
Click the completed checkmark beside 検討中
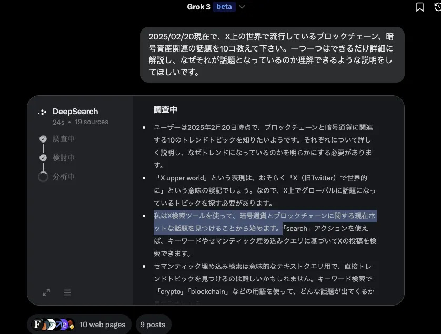click(x=43, y=158)
